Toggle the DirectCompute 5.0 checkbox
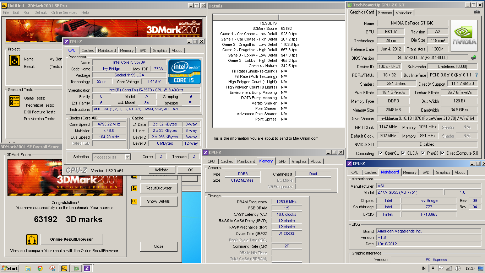Screen dimensions: 485x273 tap(442, 153)
